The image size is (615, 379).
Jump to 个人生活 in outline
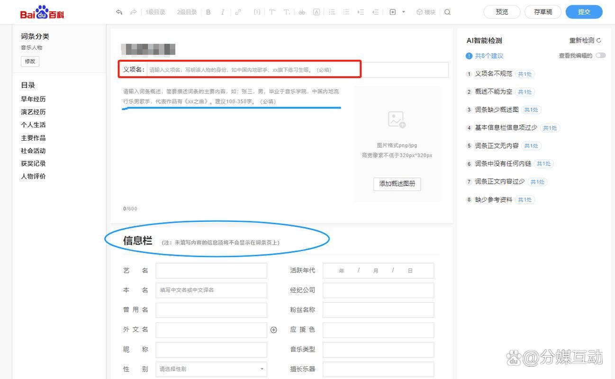pos(33,125)
